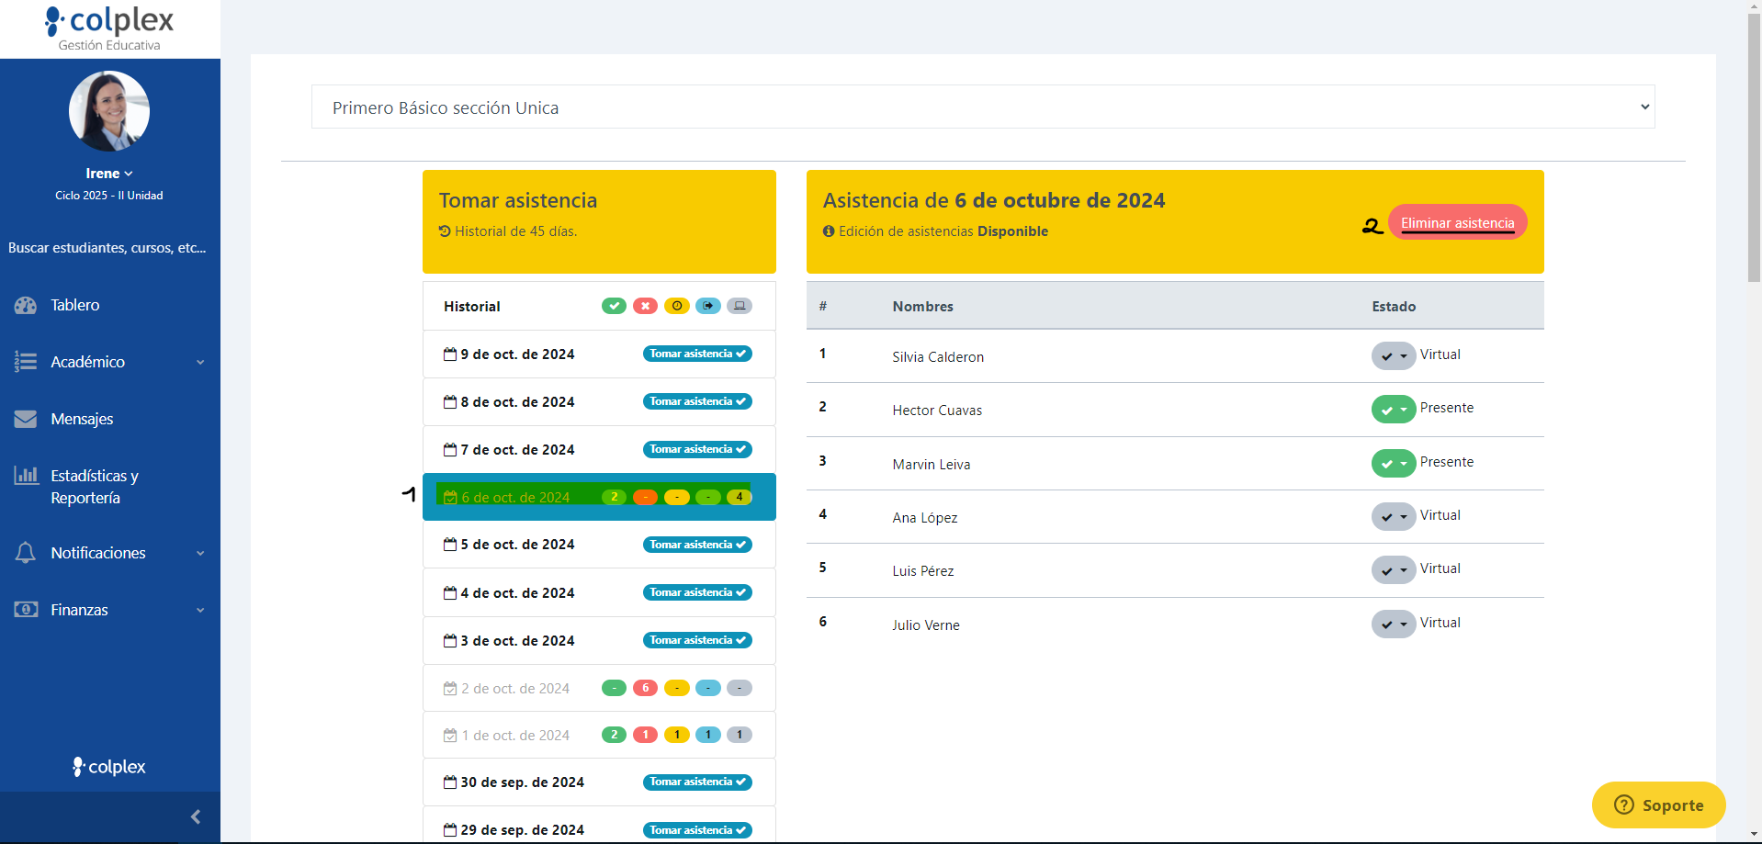
Task: Click the Estadísticas chart icon
Action: click(26, 475)
